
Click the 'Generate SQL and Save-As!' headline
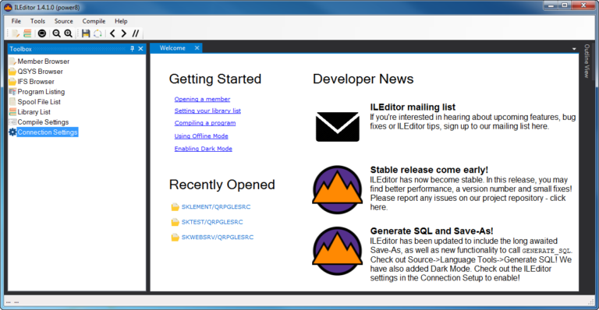click(431, 231)
